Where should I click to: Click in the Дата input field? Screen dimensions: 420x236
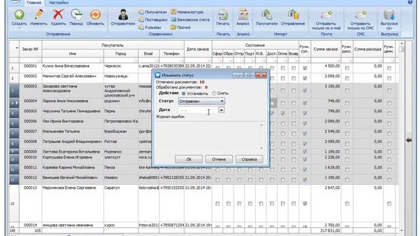click(198, 109)
